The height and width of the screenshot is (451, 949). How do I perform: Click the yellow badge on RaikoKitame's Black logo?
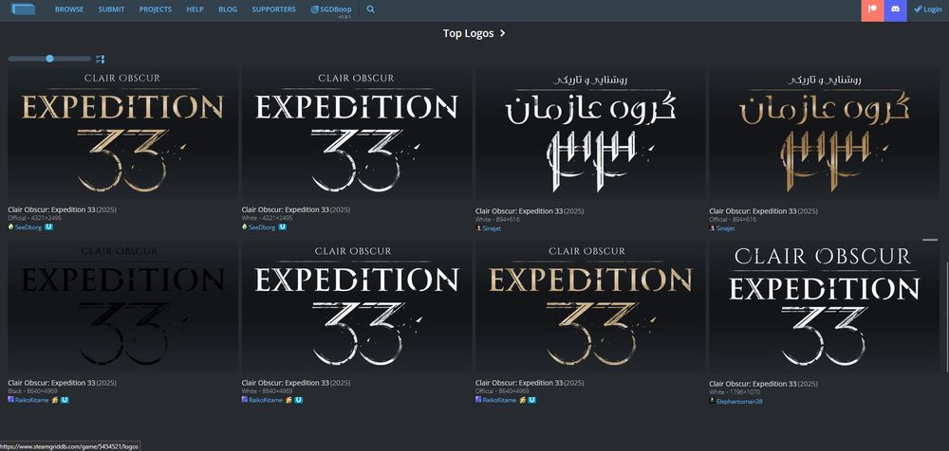pyautogui.click(x=55, y=400)
